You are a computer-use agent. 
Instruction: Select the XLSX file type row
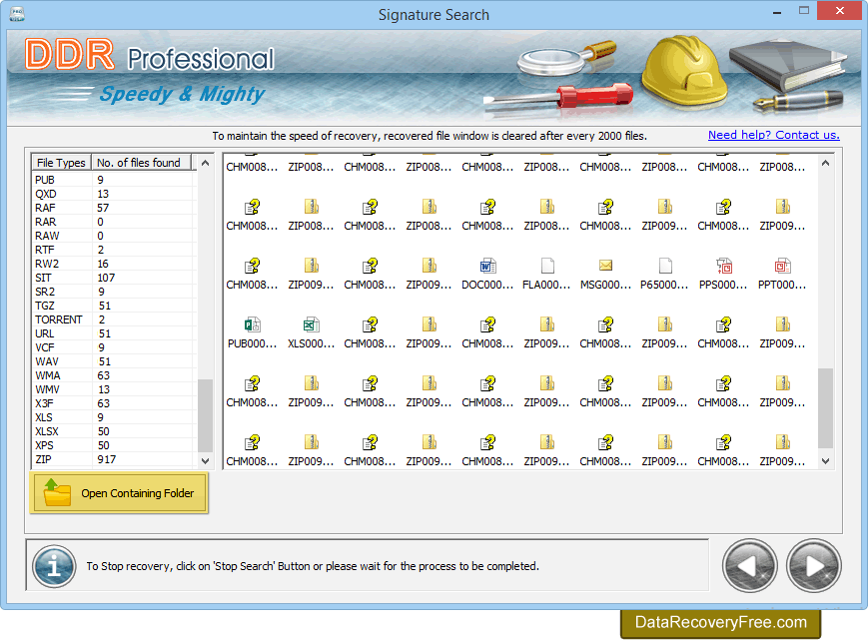114,431
